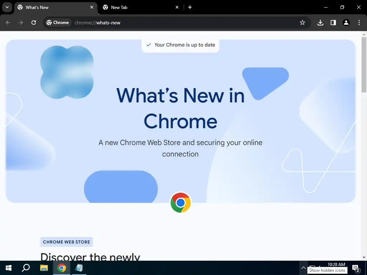367x275 pixels.
Task: Open Windows taskbar search
Action: point(26,268)
